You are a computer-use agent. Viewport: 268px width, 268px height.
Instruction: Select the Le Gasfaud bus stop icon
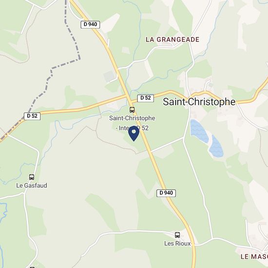pos(32,177)
